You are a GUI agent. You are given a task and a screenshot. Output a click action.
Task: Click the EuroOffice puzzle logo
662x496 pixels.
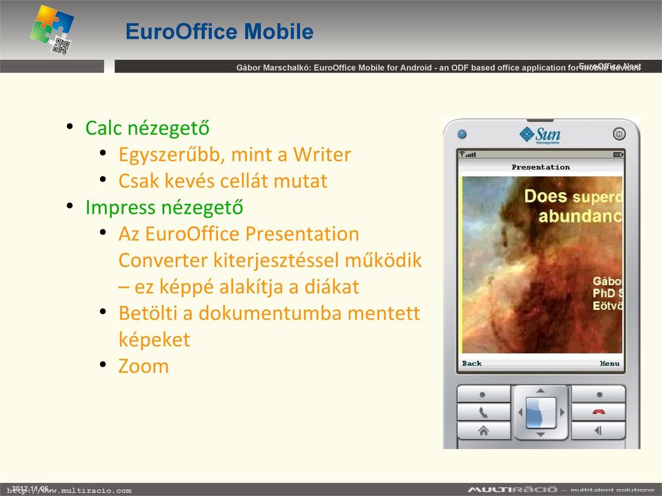52,29
